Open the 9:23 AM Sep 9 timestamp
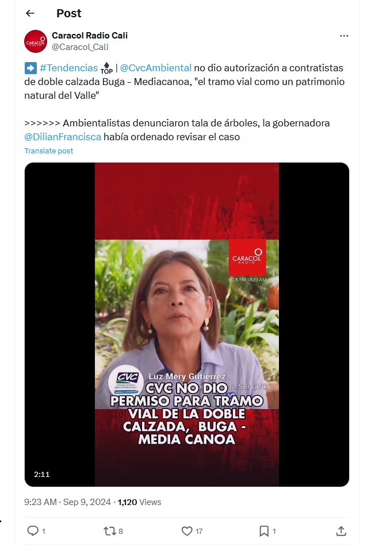 point(67,502)
